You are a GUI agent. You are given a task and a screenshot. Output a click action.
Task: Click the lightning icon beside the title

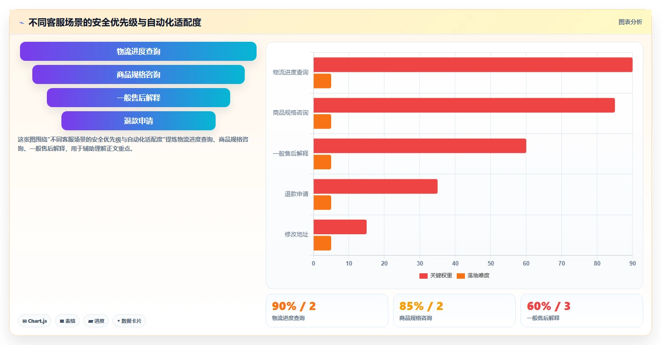point(21,23)
